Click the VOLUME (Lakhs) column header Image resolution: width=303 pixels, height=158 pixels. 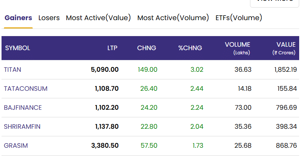point(237,48)
